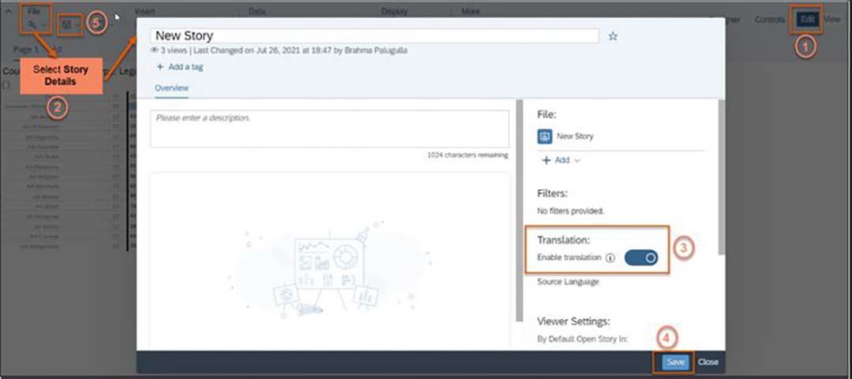Click the plus icon beside Add a tag

tap(159, 67)
